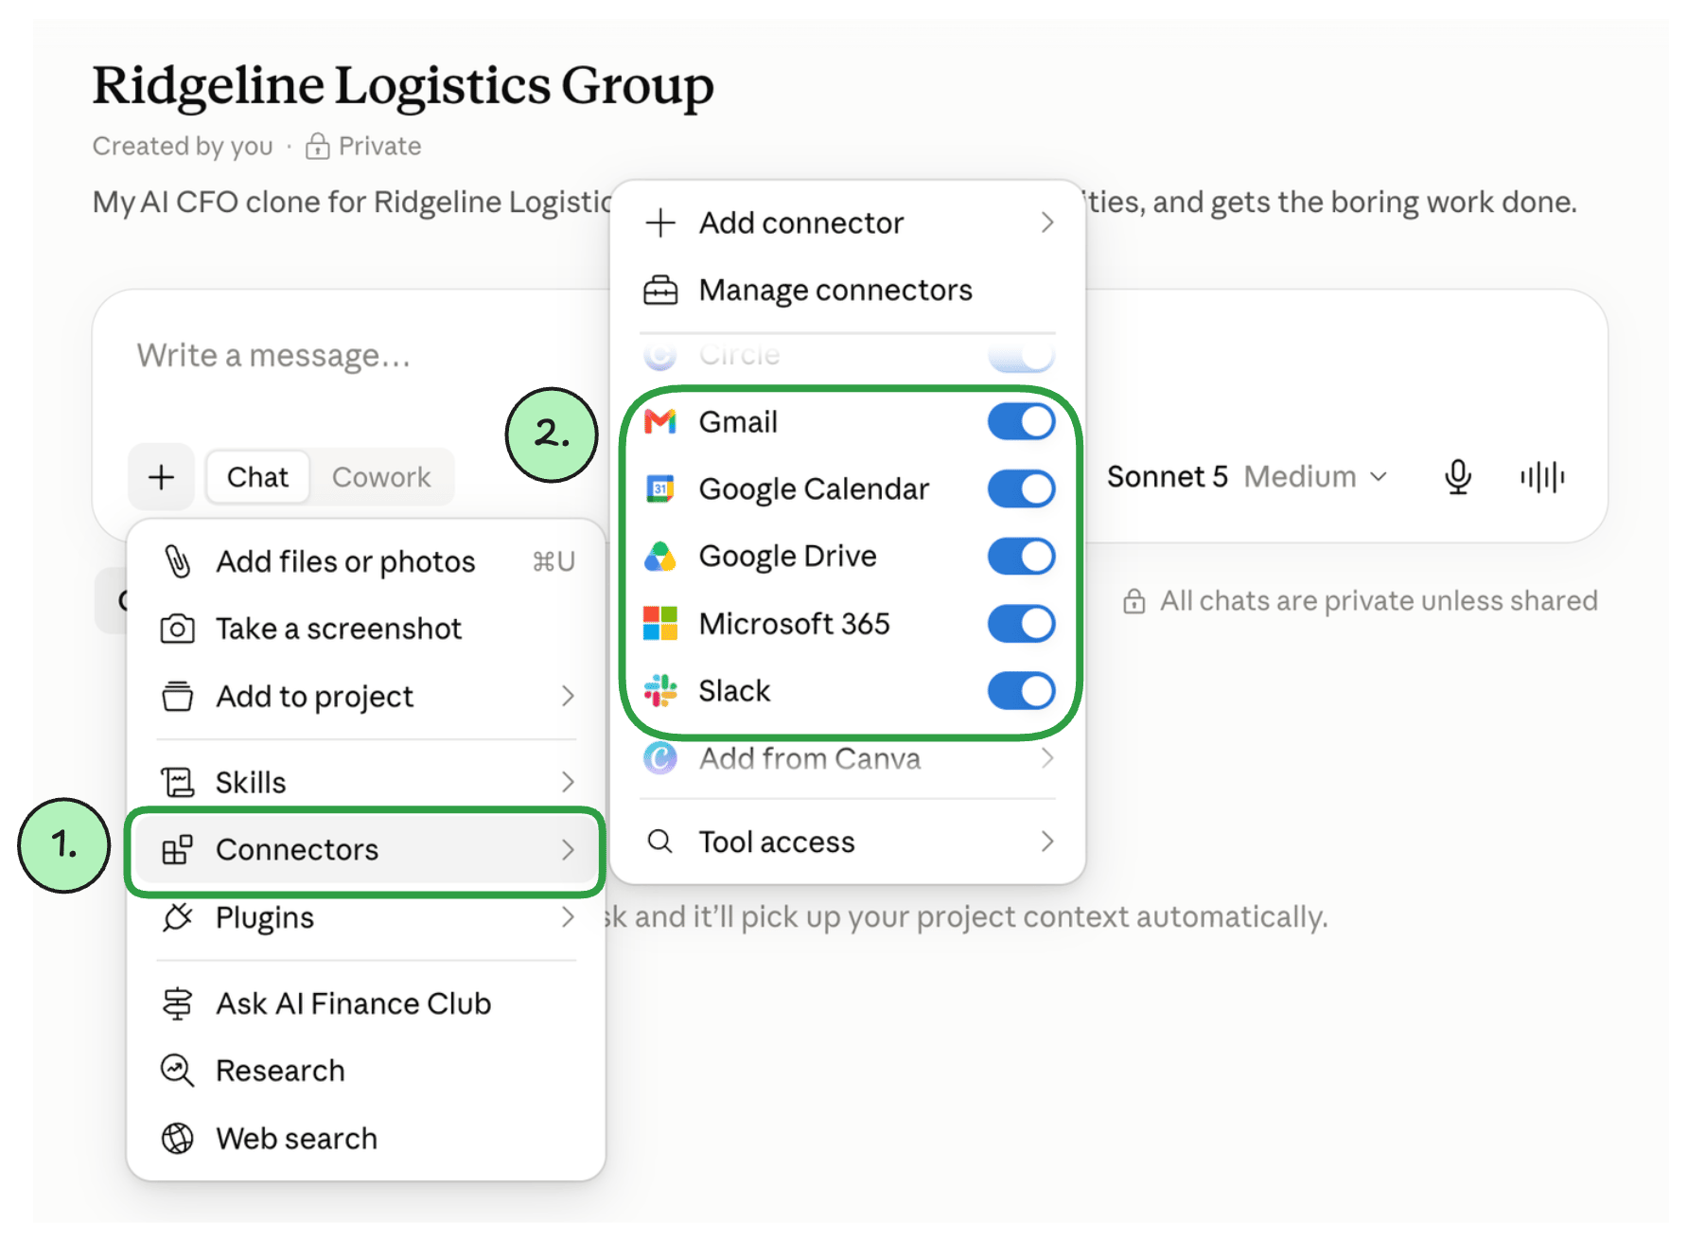Image resolution: width=1687 pixels, height=1241 pixels.
Task: Click the Microsoft 365 connector label
Action: (795, 624)
